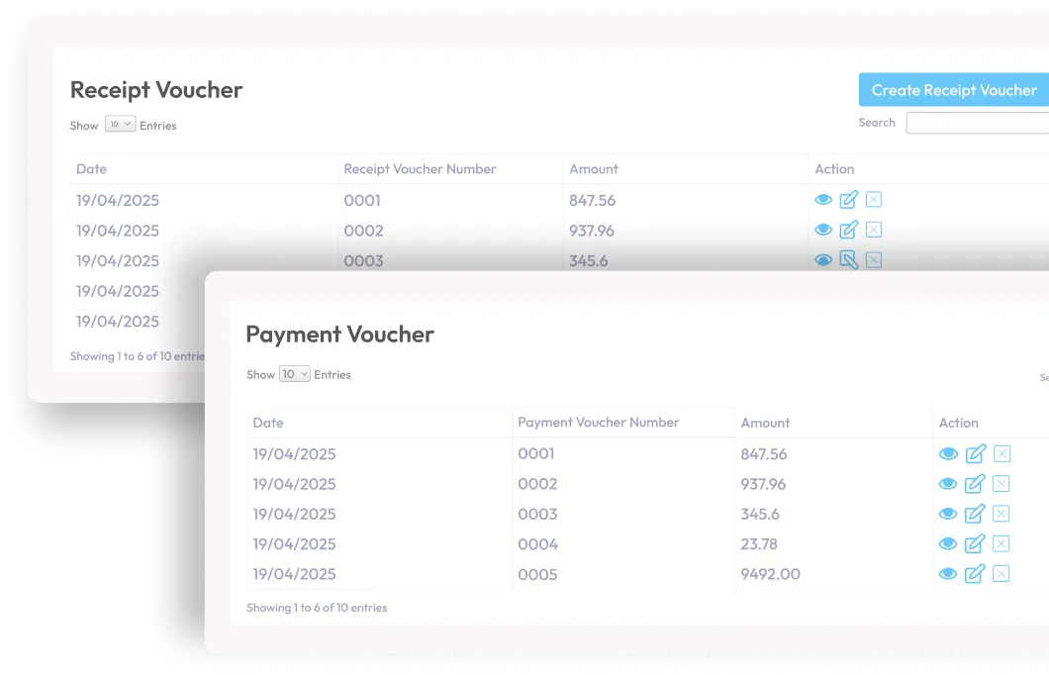Click the delete icon for payment voucher 0005
Image resolution: width=1049 pixels, height=675 pixels.
1001,573
